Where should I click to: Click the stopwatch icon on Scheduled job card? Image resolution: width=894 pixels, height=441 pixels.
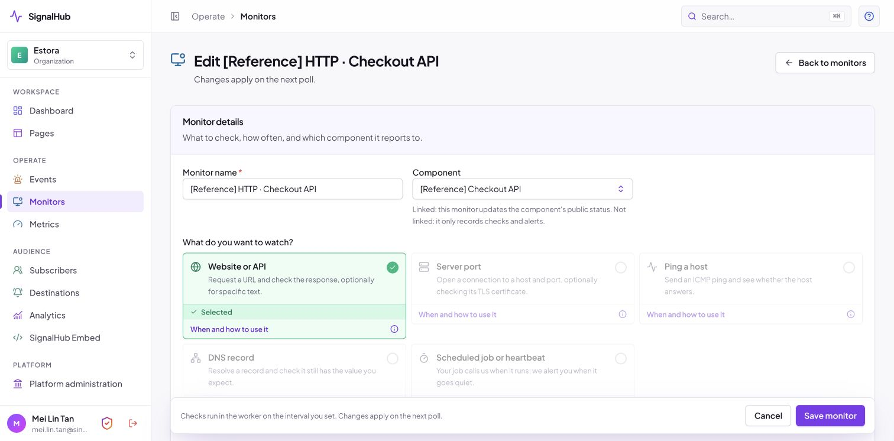point(424,358)
